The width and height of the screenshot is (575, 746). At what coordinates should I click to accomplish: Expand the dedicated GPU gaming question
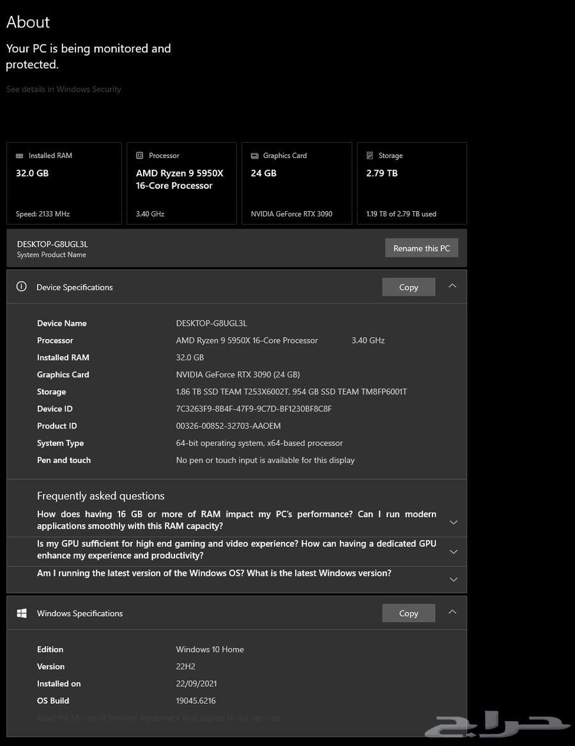(x=453, y=551)
